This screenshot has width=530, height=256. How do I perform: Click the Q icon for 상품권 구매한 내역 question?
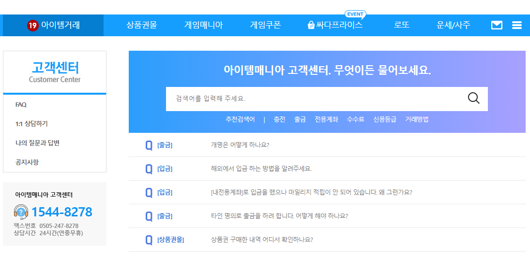[x=149, y=240]
